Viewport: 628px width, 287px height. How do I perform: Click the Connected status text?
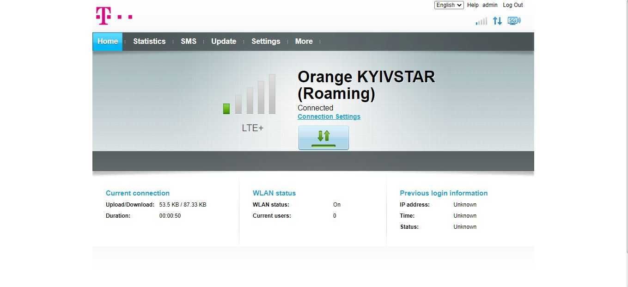tap(315, 108)
